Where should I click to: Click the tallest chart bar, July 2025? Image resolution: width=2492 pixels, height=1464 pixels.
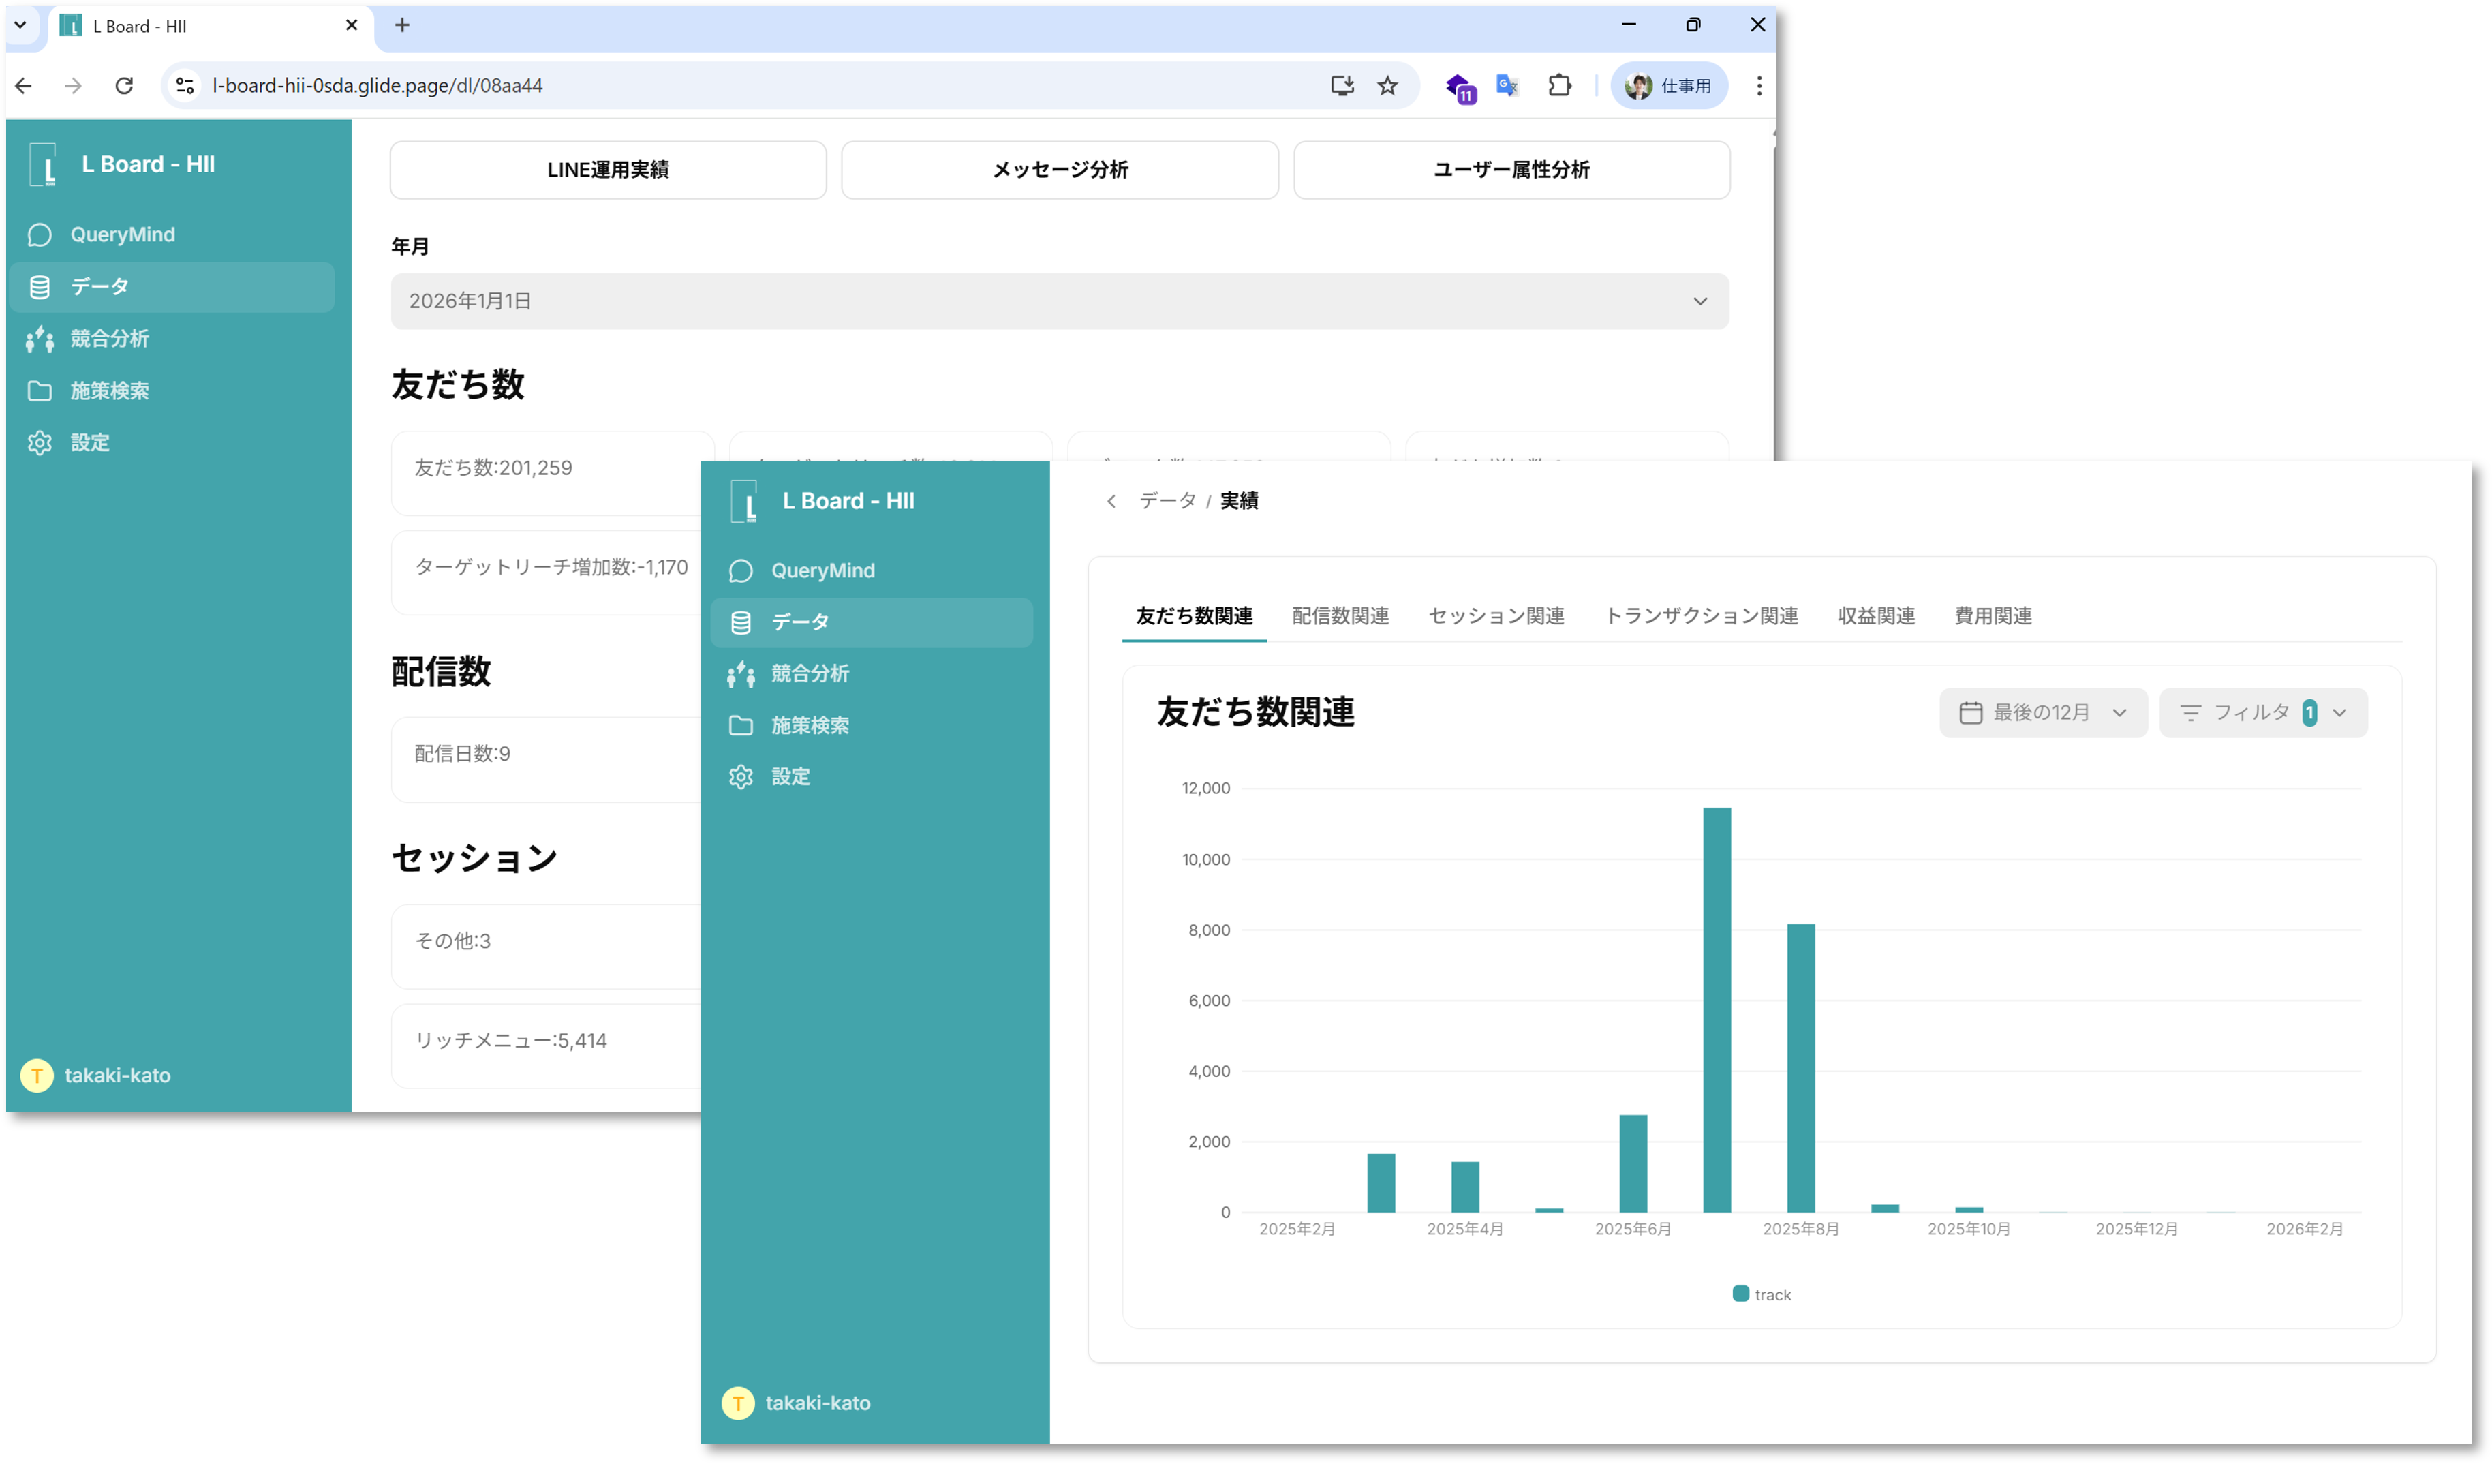[1717, 1009]
